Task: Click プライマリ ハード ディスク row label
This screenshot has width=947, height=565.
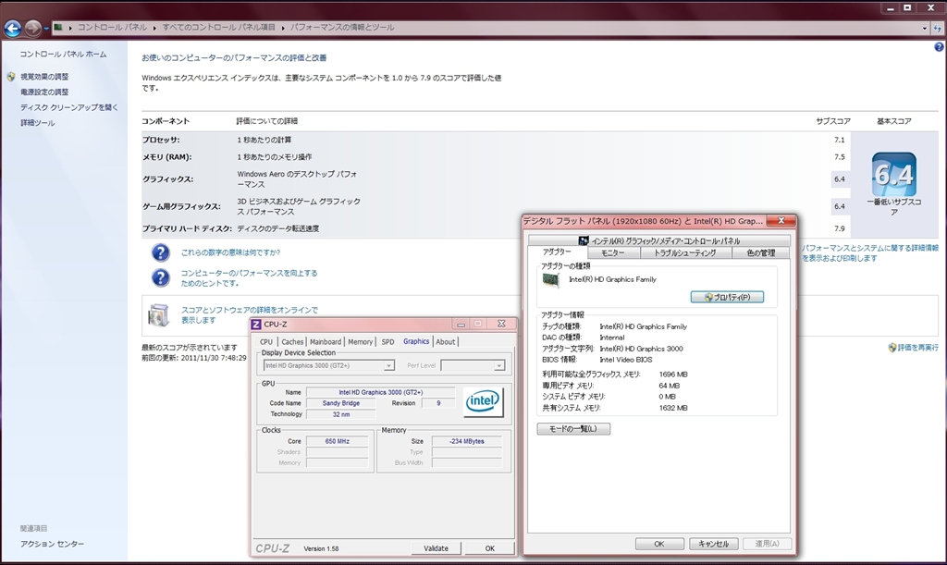Action: click(x=187, y=228)
